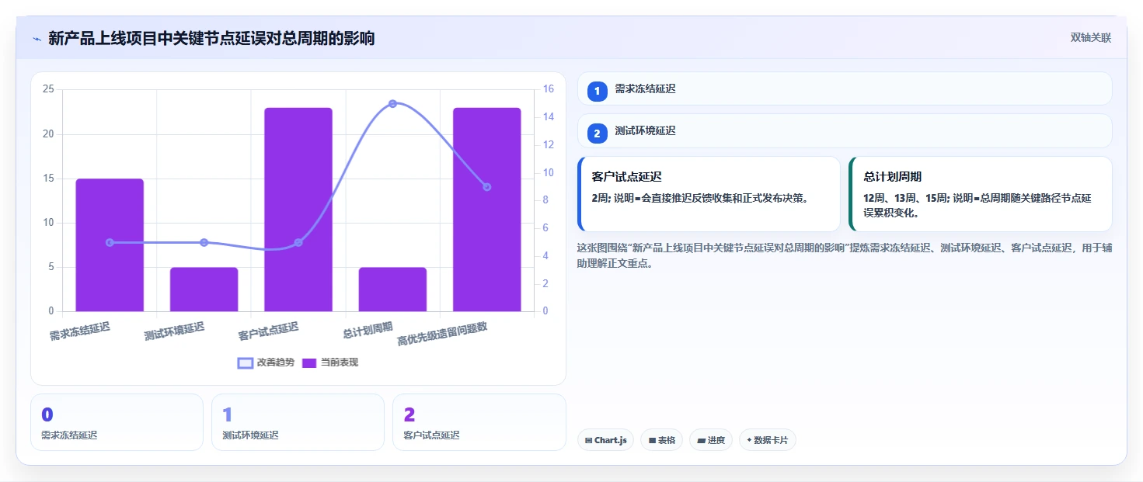Click the right axis value 16

point(548,89)
